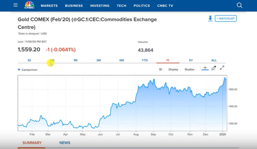Click the chart peak near 2020
Viewport: 257px width, 149px height.
[x=225, y=78]
